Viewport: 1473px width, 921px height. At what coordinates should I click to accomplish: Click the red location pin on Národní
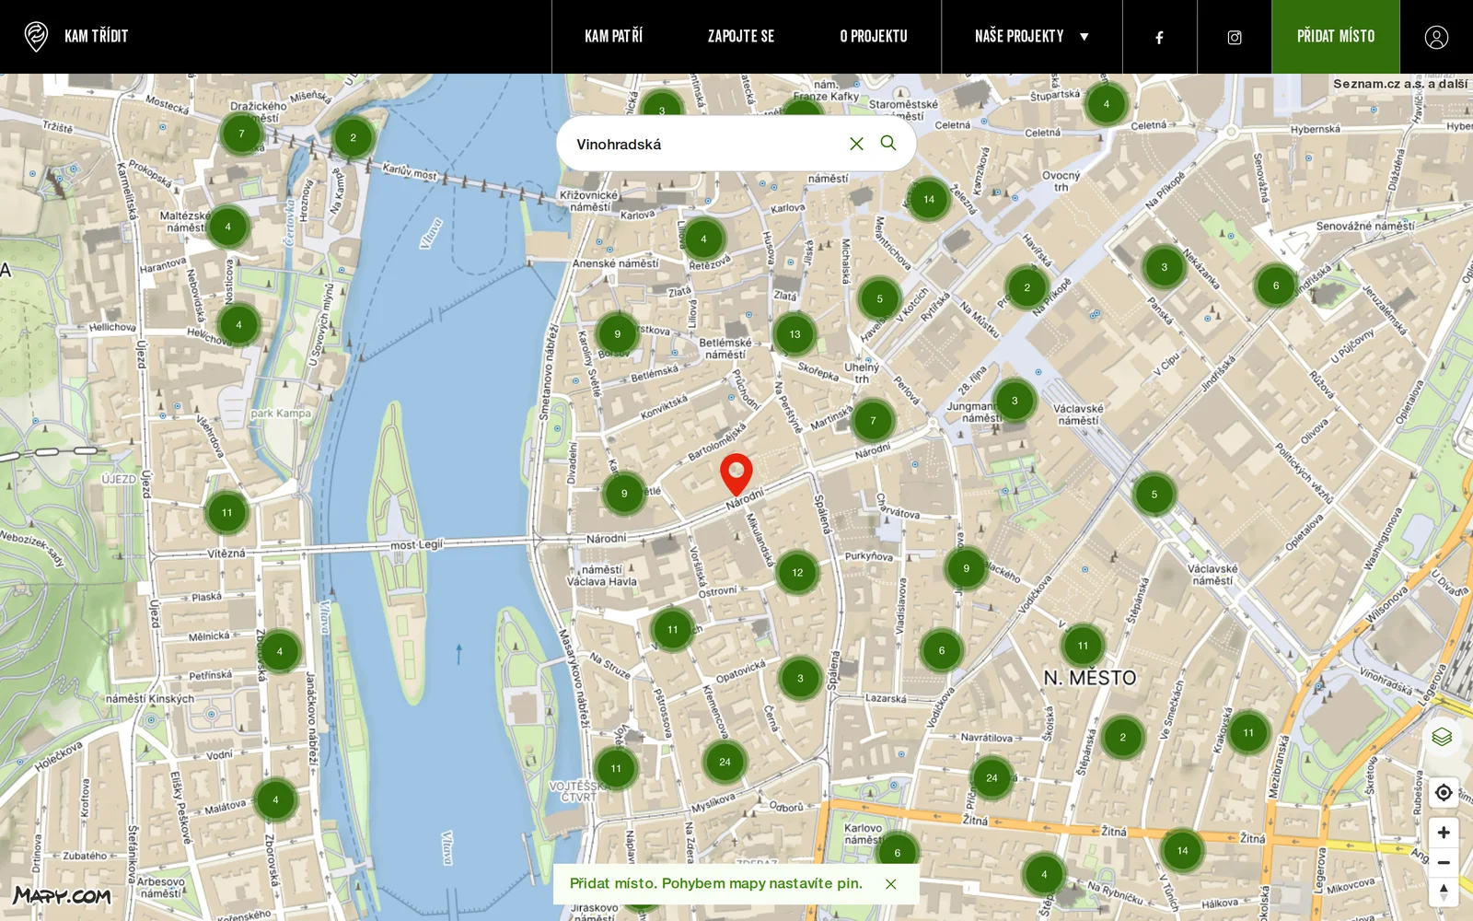point(736,474)
